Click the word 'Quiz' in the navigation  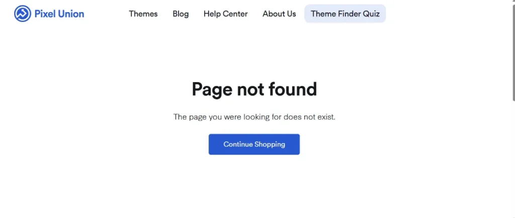pyautogui.click(x=371, y=14)
